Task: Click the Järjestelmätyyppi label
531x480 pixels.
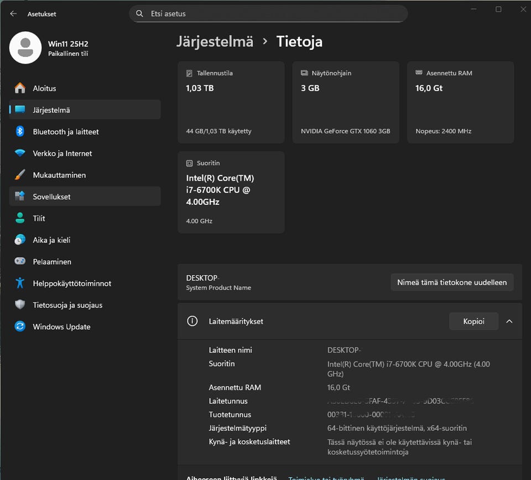Action: [238, 428]
